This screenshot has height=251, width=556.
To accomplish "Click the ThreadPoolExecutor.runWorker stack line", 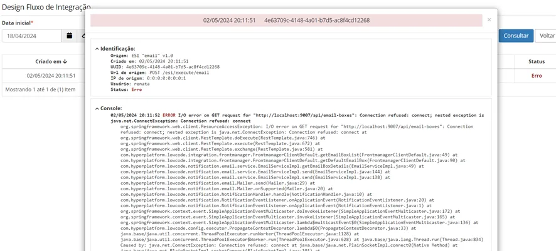I will tap(238, 233).
